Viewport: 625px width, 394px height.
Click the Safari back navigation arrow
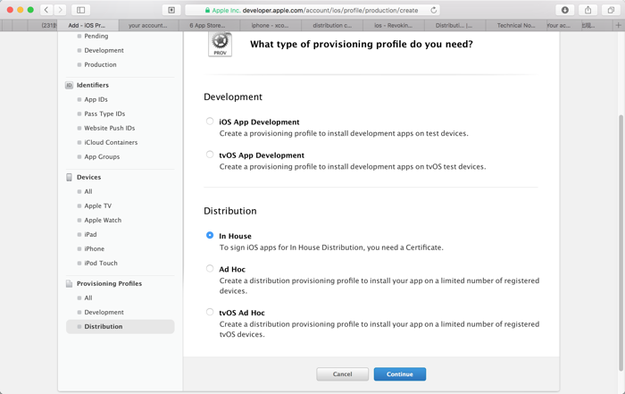[46, 10]
